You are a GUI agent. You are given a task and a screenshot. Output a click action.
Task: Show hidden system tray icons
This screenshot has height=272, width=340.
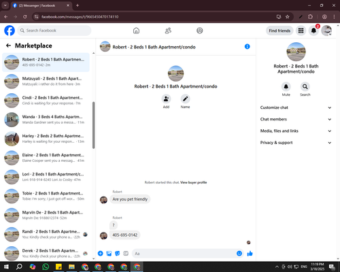click(x=277, y=267)
